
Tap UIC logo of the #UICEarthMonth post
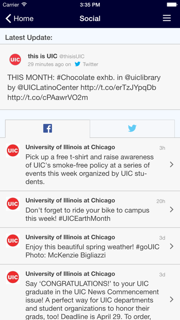13,204
